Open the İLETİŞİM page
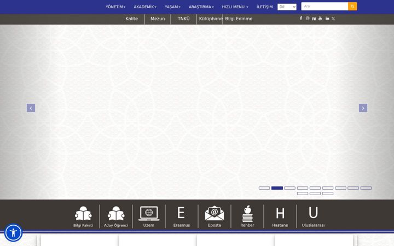 coord(264,7)
